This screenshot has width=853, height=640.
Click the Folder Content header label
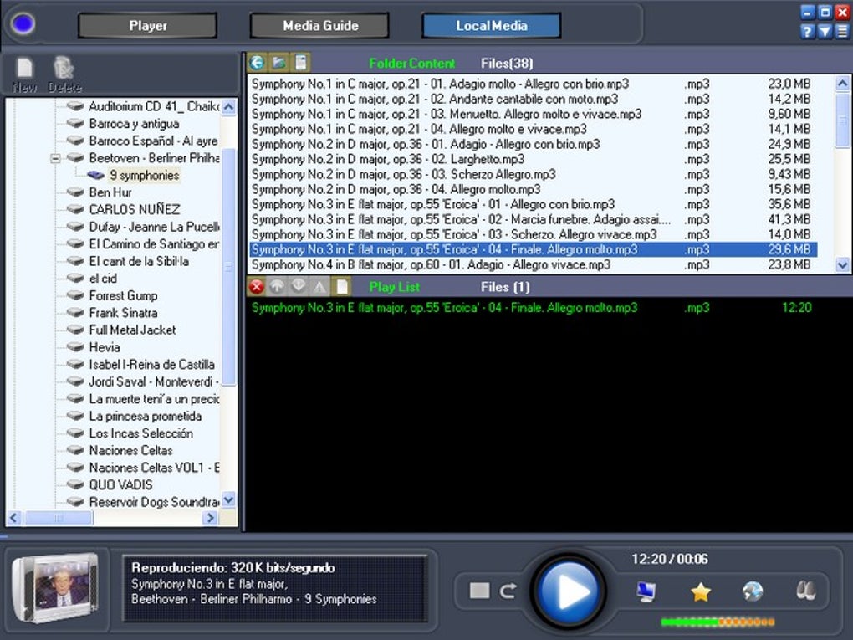click(x=411, y=63)
